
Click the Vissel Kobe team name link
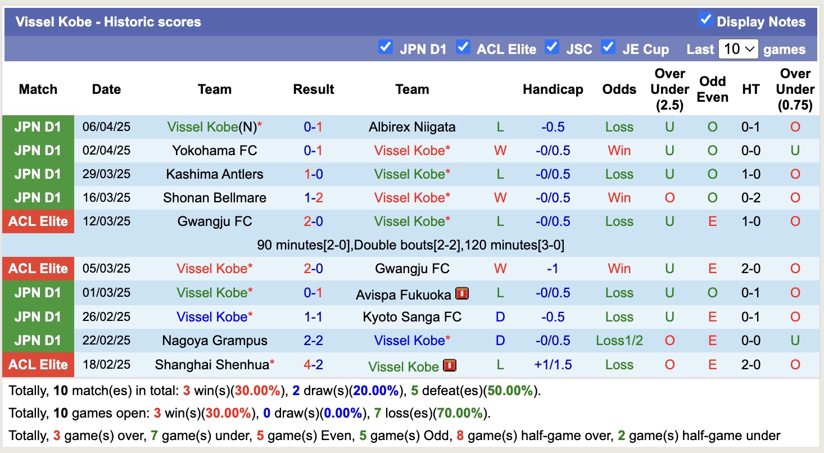coord(202,127)
